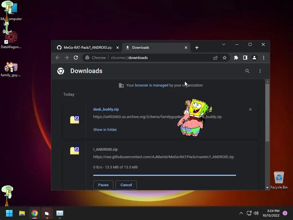This screenshot has height=220, width=293.
Task: Go back using browser back arrow
Action: (58, 58)
